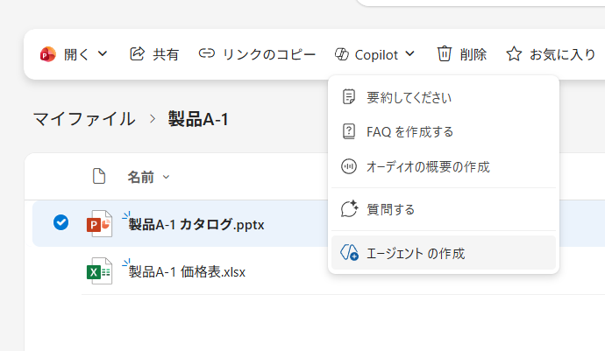Click the share icon next to 共有

pyautogui.click(x=137, y=54)
